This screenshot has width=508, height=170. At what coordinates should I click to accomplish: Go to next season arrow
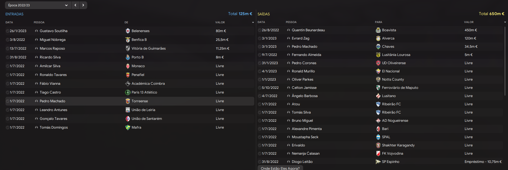(x=83, y=5)
